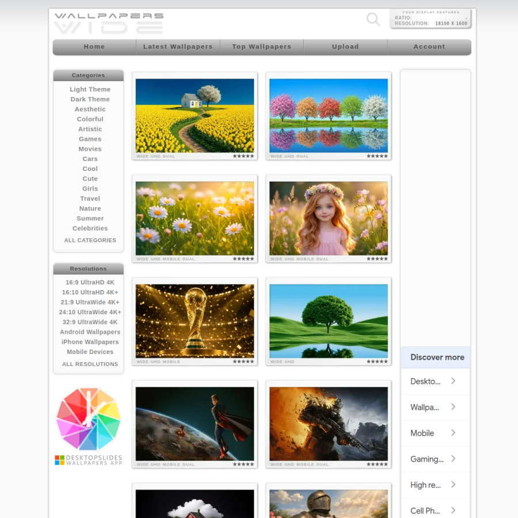This screenshot has height=518, width=518.
Task: Browse the Cool category
Action: [90, 169]
